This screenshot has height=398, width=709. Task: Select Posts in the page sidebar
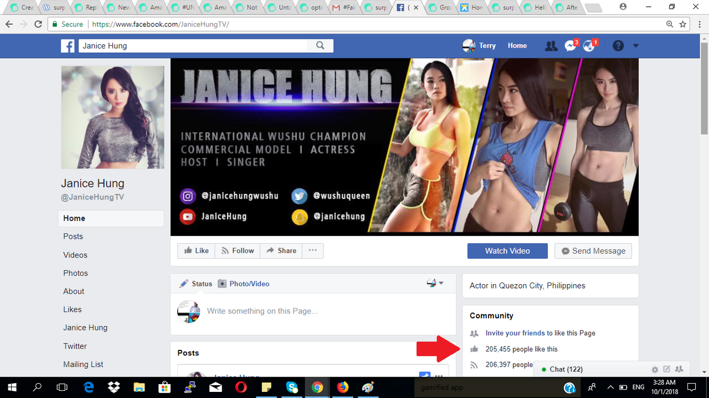pyautogui.click(x=73, y=236)
